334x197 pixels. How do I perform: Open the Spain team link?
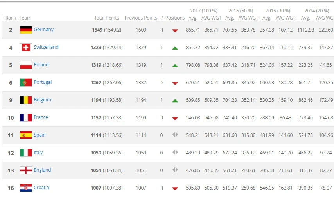click(x=40, y=135)
